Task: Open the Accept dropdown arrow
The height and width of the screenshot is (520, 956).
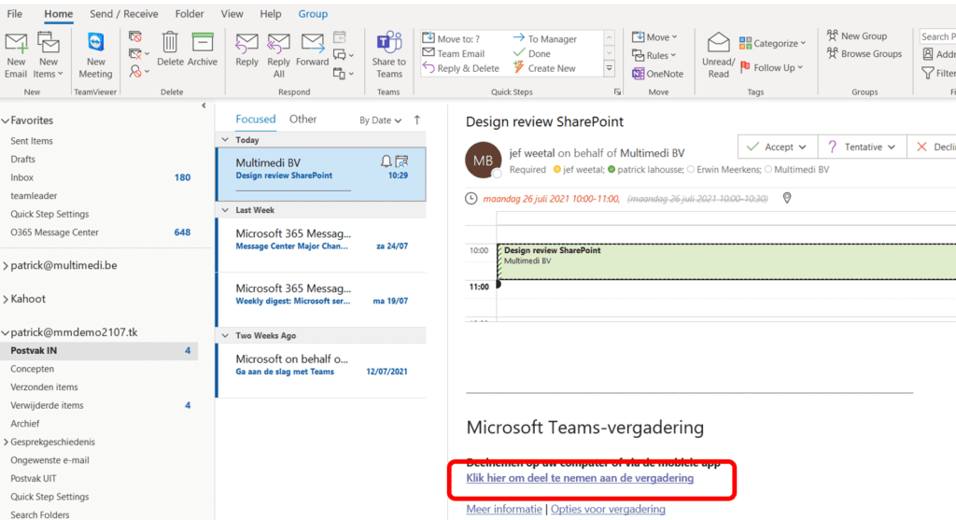Action: (802, 148)
